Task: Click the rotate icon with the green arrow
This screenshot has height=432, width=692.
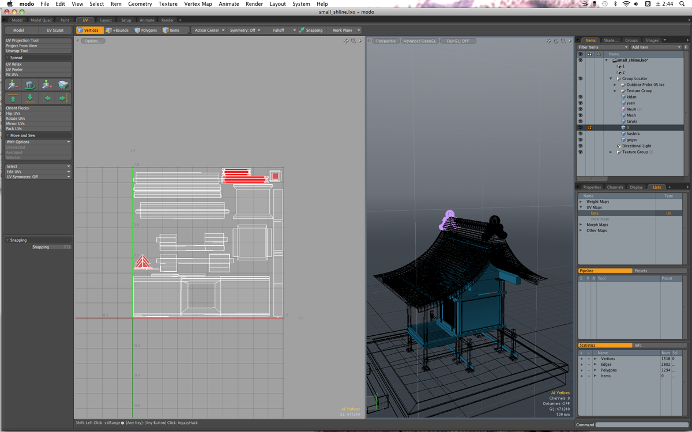Action: point(30,85)
